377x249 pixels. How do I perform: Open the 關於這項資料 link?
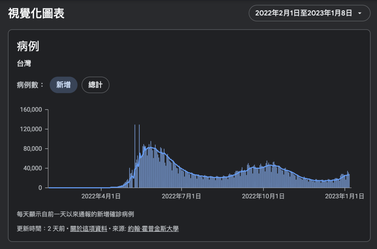(88, 229)
